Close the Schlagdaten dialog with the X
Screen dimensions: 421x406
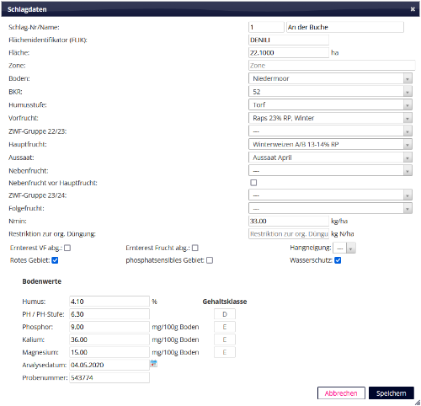[x=413, y=9]
